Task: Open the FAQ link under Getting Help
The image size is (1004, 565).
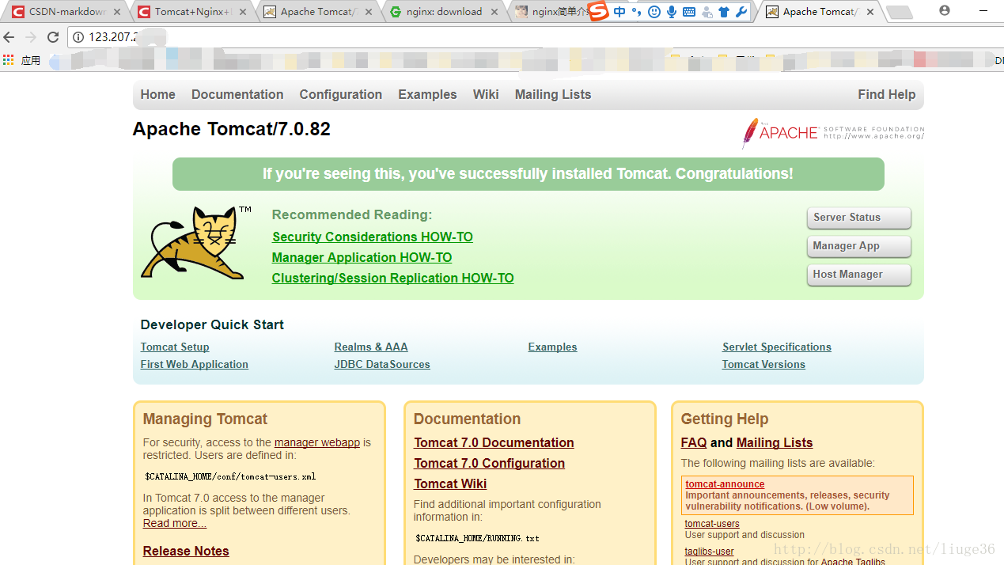Action: pos(694,442)
